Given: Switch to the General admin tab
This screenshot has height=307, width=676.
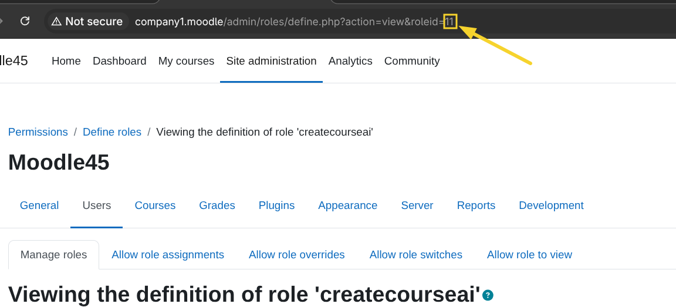Looking at the screenshot, I should pos(39,205).
